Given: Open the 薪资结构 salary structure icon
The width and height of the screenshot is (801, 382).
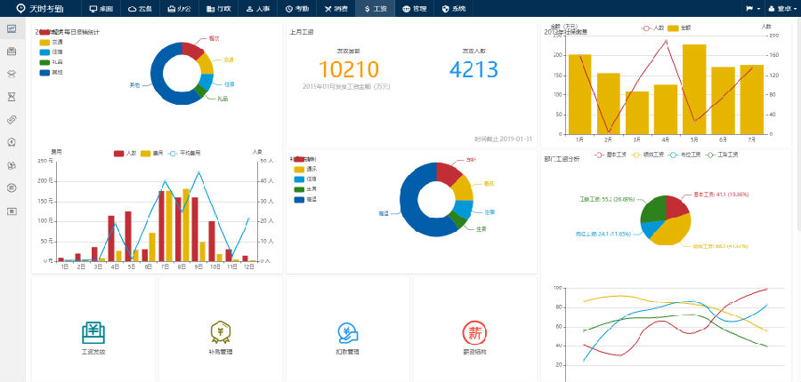Looking at the screenshot, I should tap(474, 333).
